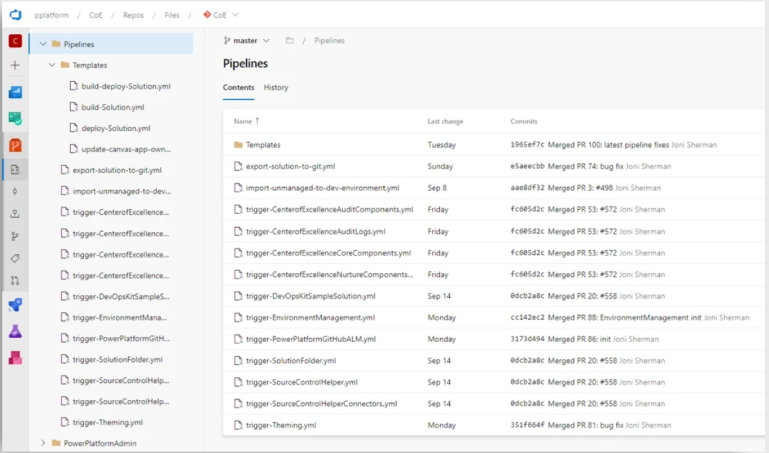This screenshot has width=769, height=453.
Task: Go to Files breadcrumb
Action: click(x=171, y=14)
